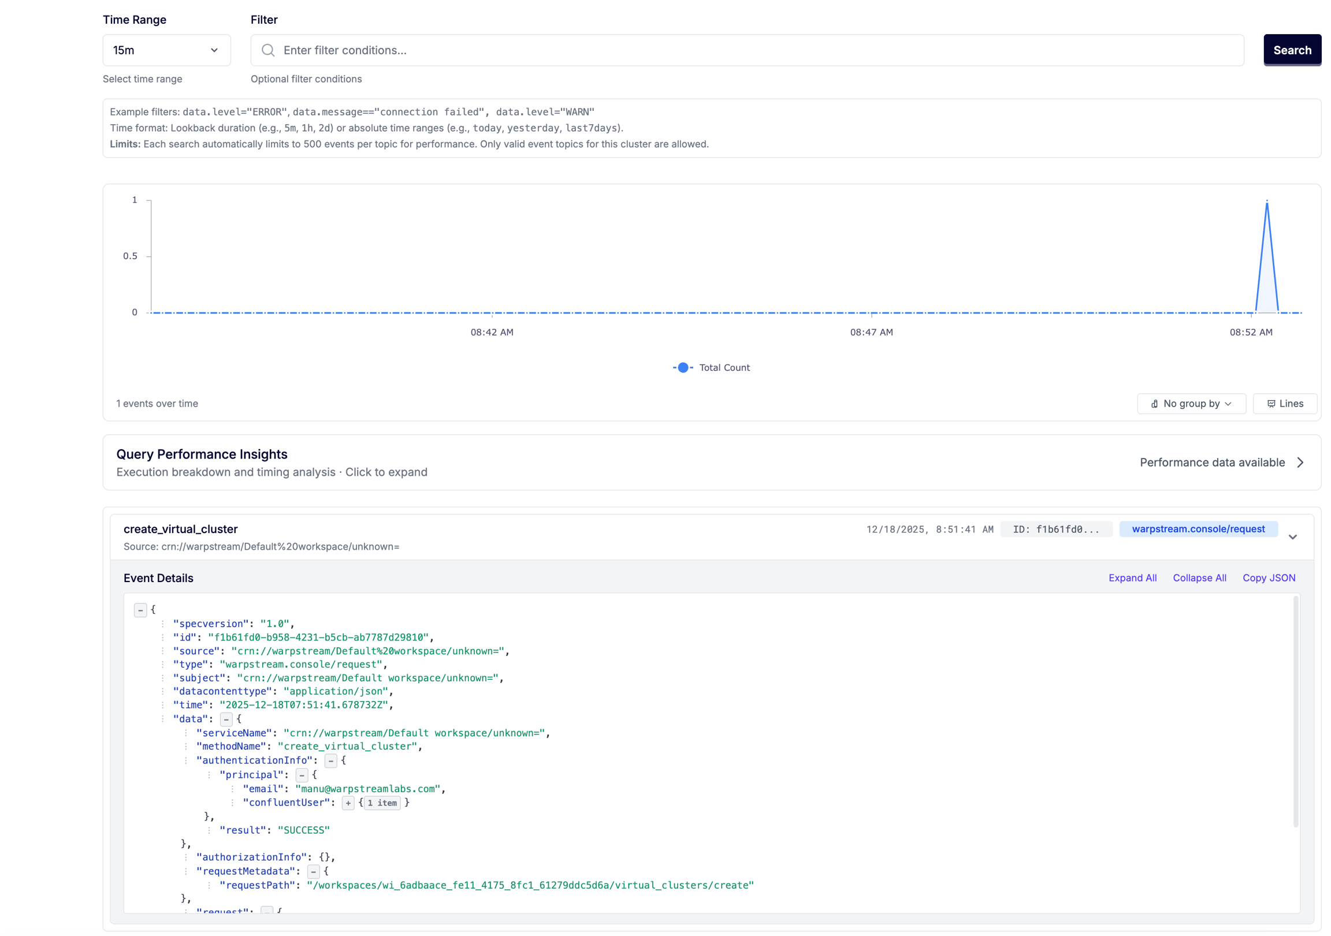The image size is (1331, 936).
Task: Click the magnifier icon in filter field
Action: click(268, 50)
